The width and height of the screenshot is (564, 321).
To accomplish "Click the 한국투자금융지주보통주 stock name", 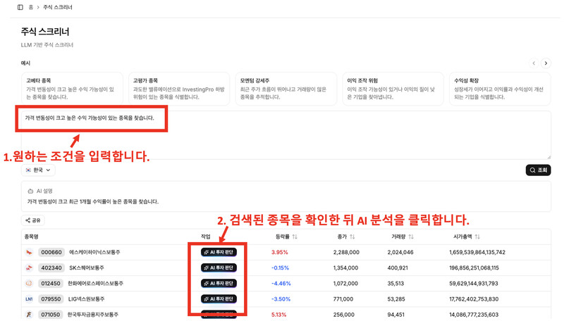I will [x=93, y=315].
